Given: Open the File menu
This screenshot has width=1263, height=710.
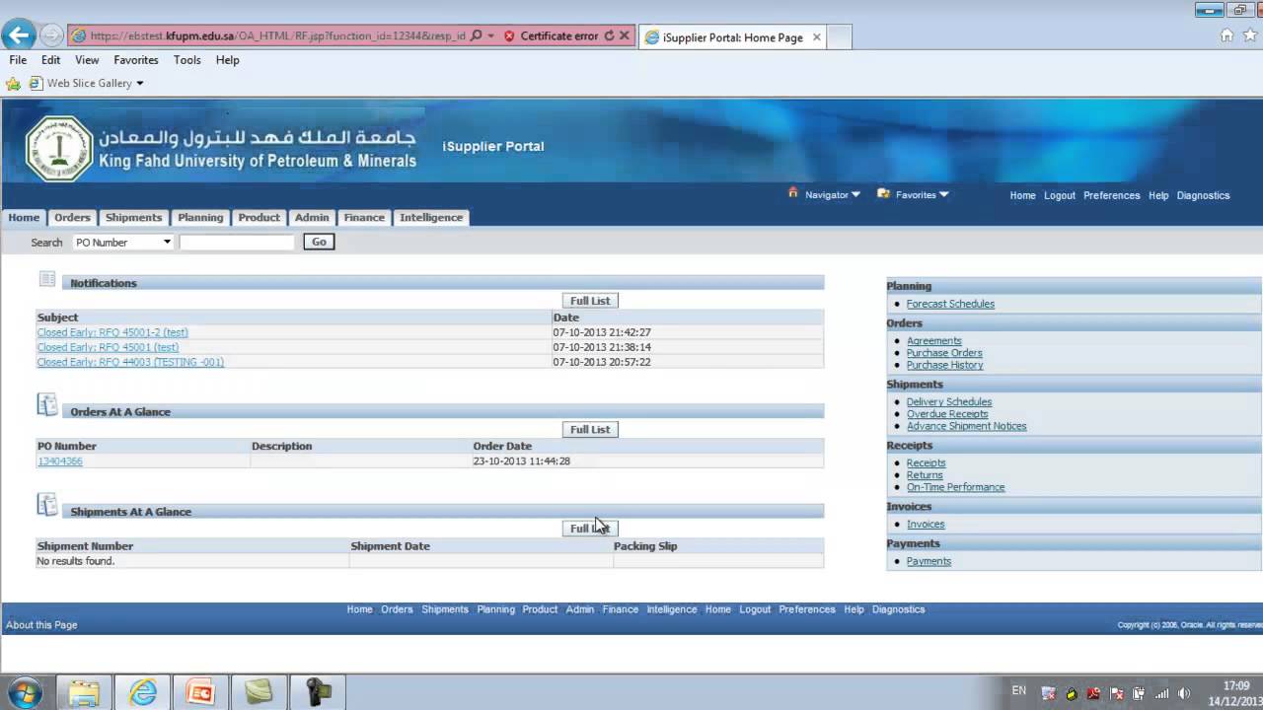Looking at the screenshot, I should coord(18,60).
